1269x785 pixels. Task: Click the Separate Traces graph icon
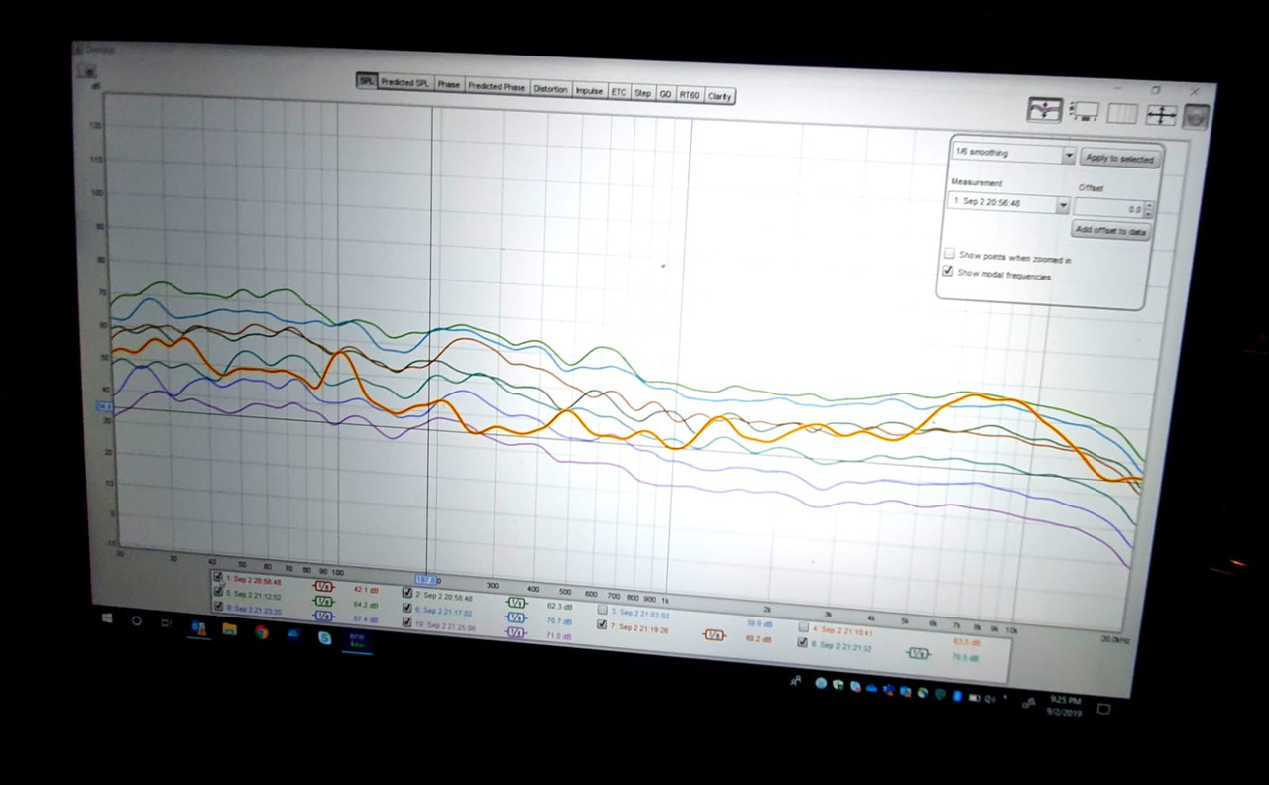click(1044, 110)
